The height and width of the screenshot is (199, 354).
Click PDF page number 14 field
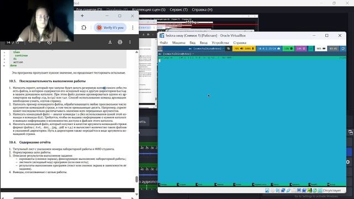click(8, 43)
